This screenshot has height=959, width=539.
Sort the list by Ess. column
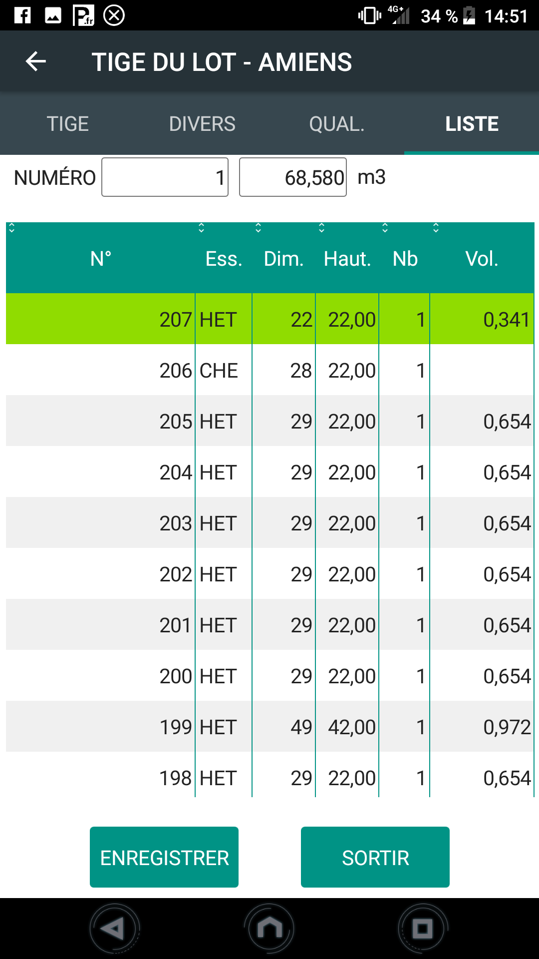click(224, 258)
